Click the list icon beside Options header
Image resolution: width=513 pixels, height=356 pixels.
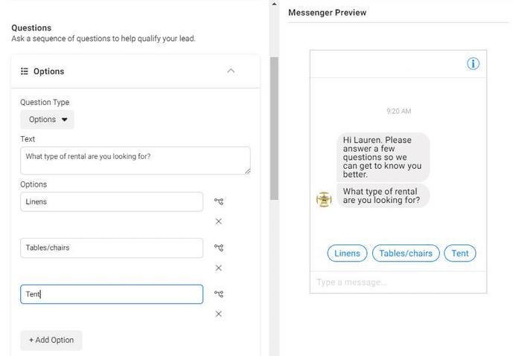pyautogui.click(x=25, y=71)
